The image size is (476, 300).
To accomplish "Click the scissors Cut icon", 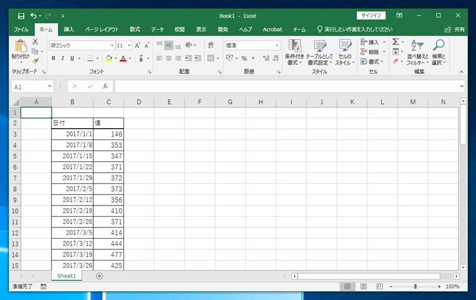I will point(35,42).
